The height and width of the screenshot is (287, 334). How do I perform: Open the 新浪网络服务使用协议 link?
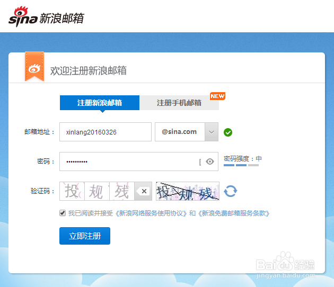tap(151, 213)
